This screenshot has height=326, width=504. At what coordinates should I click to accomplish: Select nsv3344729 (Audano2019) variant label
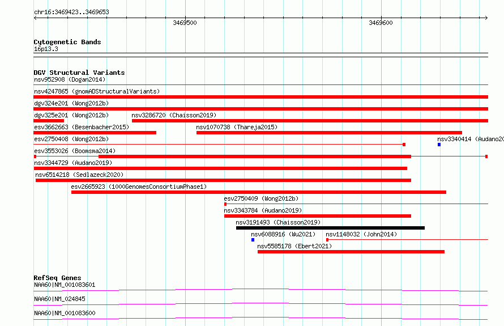point(73,163)
